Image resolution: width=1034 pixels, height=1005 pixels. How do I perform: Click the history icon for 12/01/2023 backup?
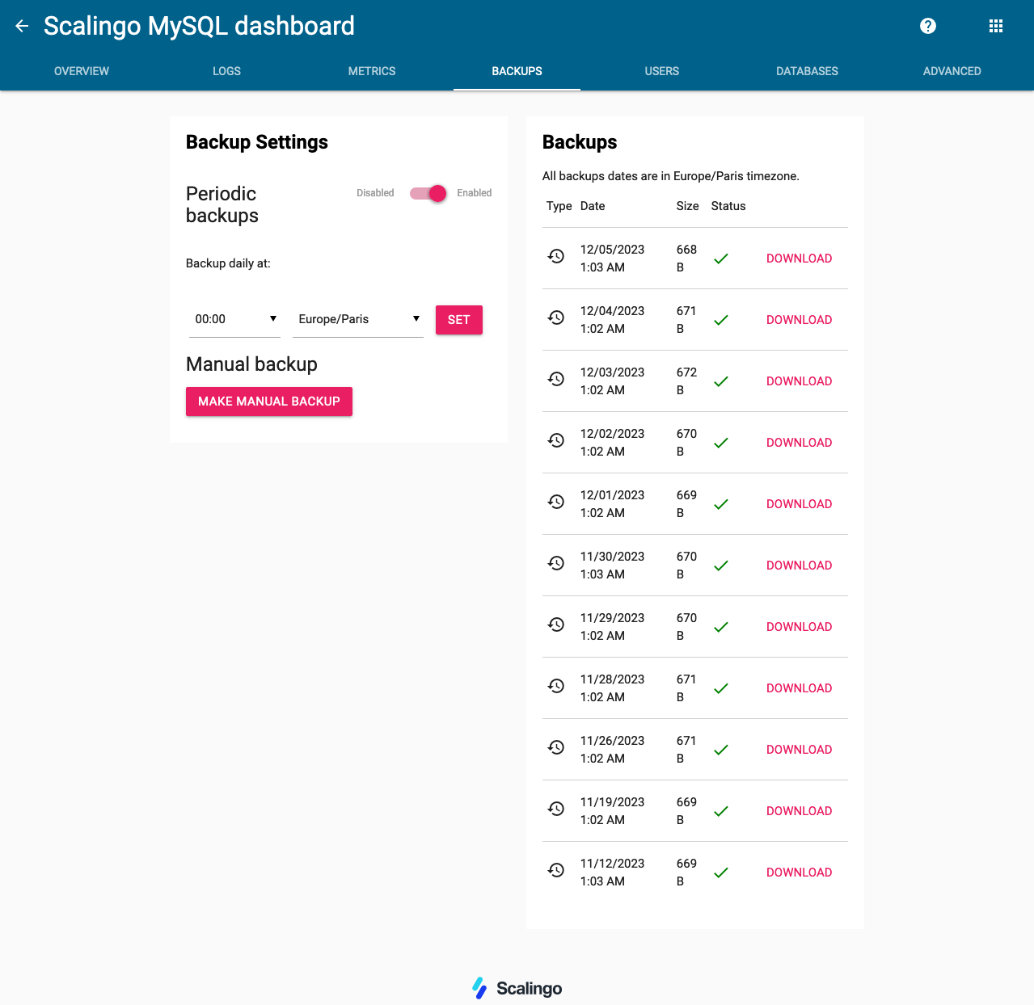tap(556, 502)
